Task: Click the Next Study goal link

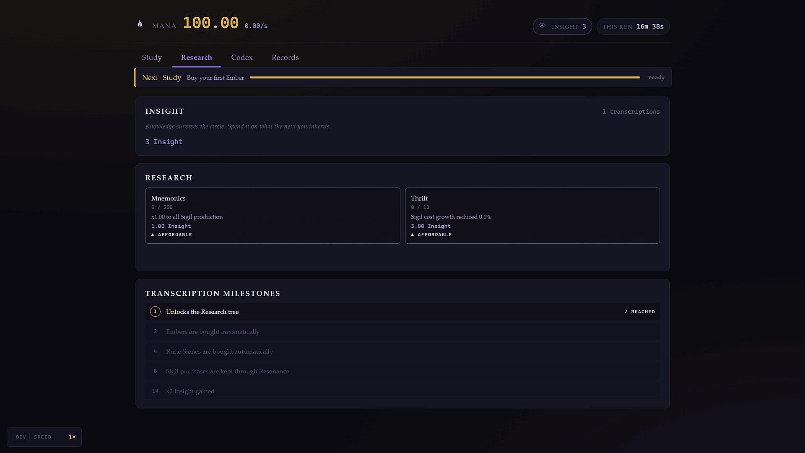Action: pos(161,78)
